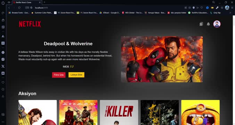Open sidebar bookmarks heart icon
The height and width of the screenshot is (125, 235).
pos(3,82)
